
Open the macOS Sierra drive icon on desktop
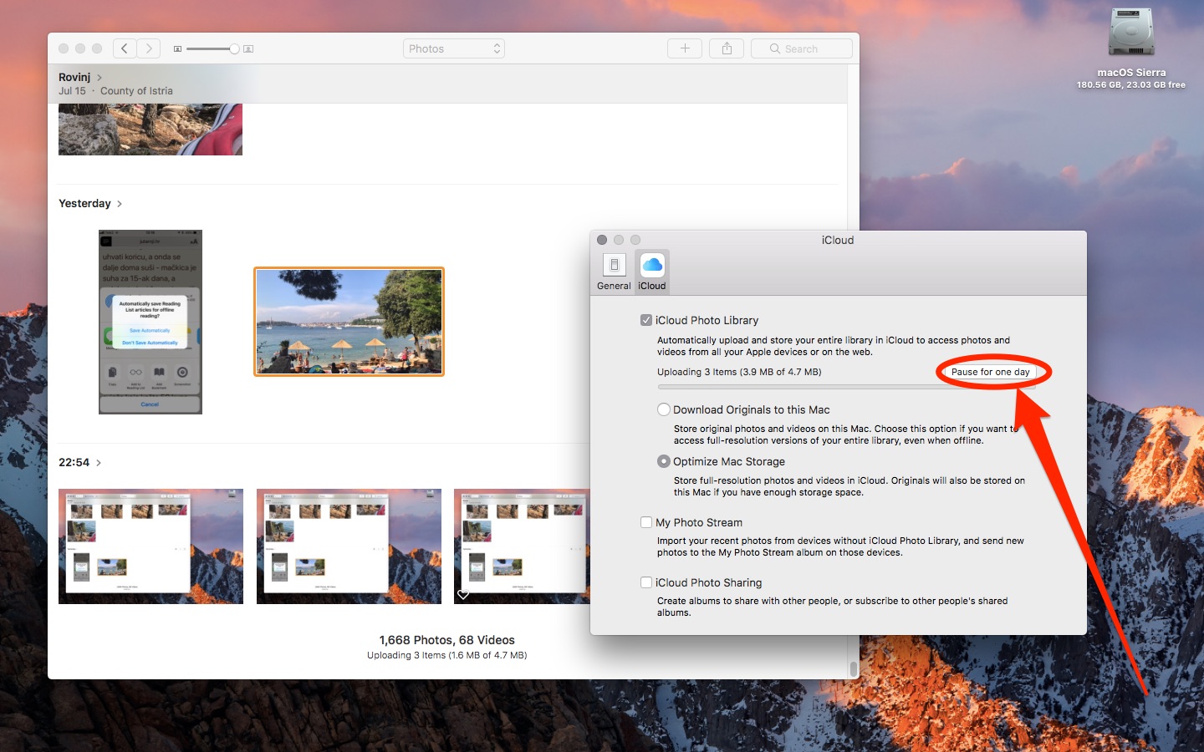click(1130, 33)
